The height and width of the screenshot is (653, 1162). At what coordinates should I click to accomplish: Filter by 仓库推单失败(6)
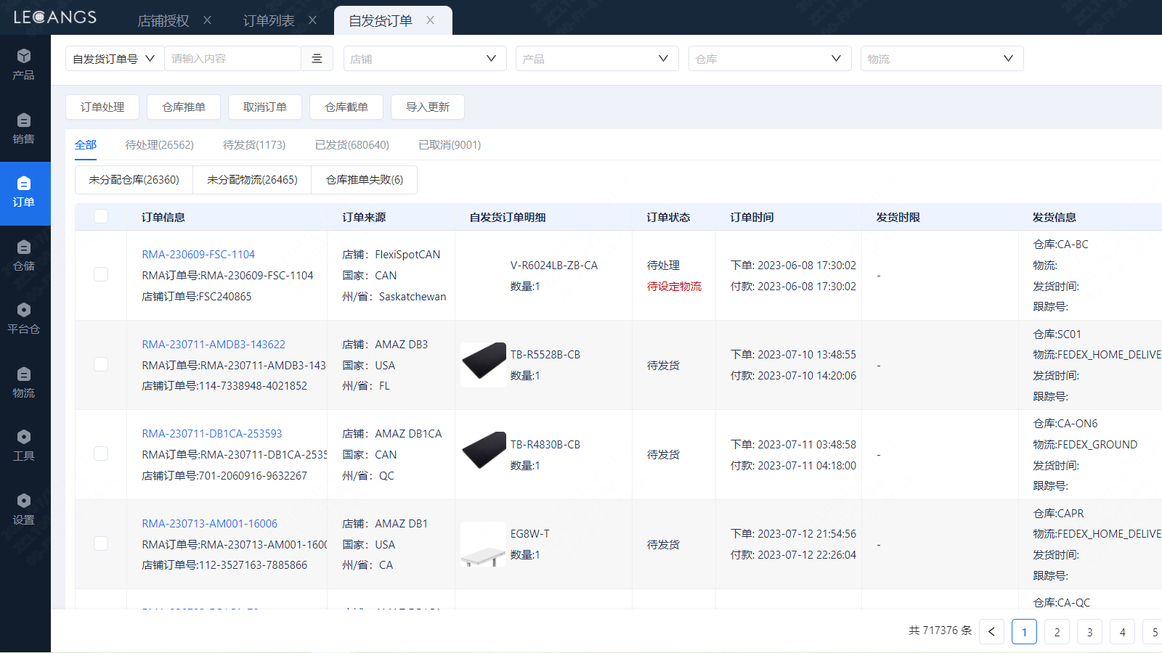tap(365, 180)
